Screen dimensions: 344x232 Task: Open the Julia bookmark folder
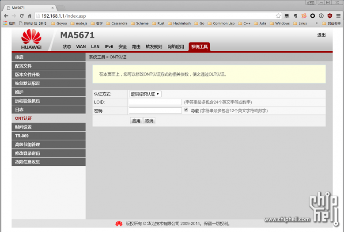coord(260,23)
